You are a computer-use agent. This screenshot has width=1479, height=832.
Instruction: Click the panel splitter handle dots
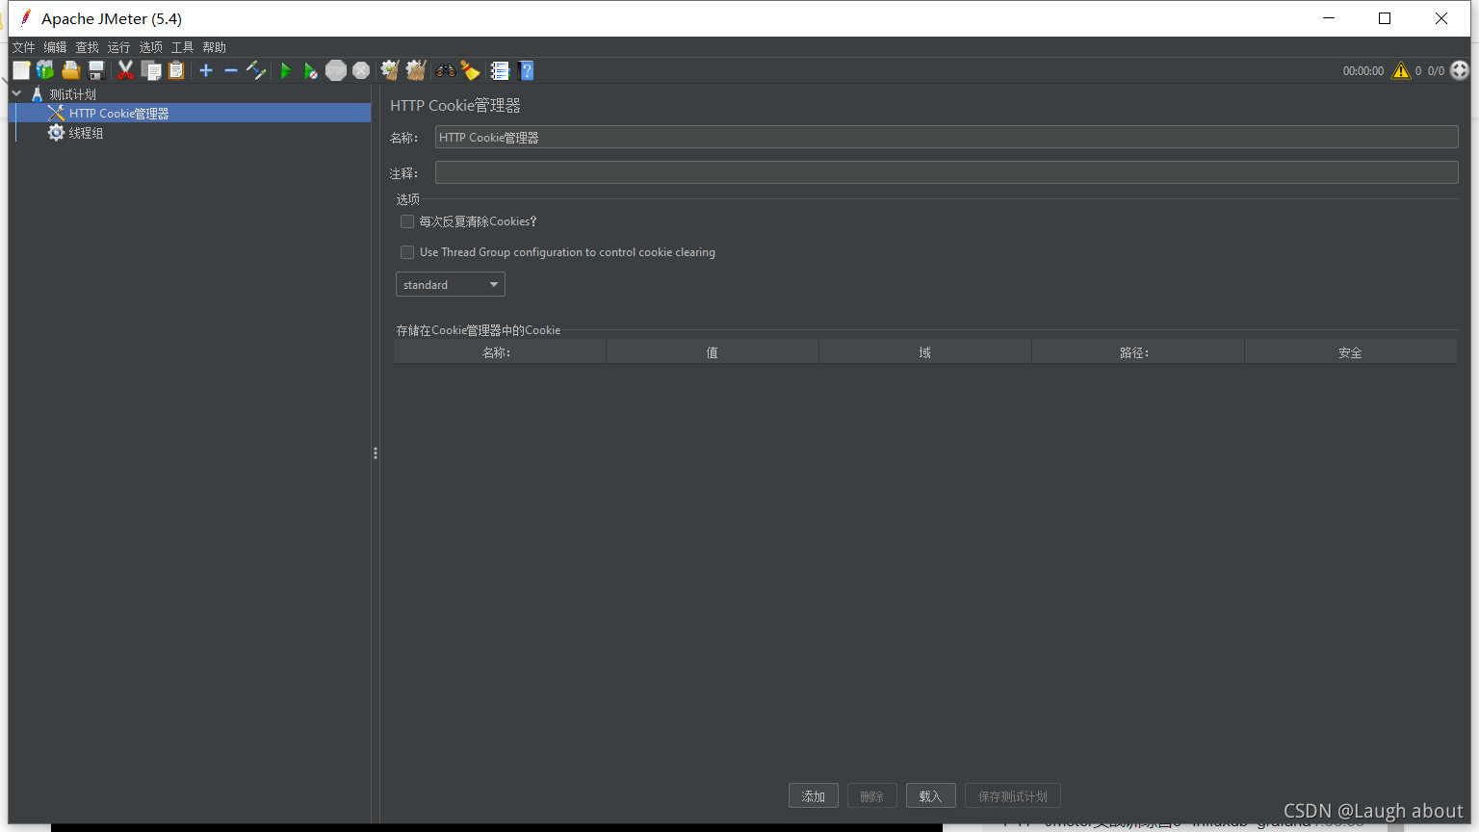tap(376, 453)
